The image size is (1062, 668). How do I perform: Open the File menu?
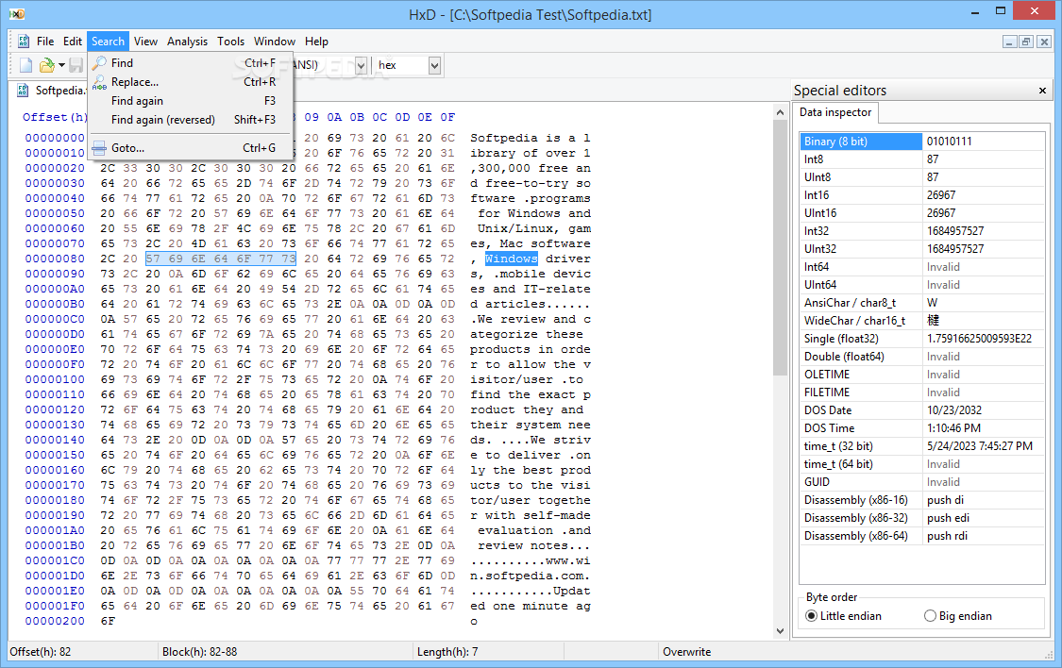click(45, 42)
